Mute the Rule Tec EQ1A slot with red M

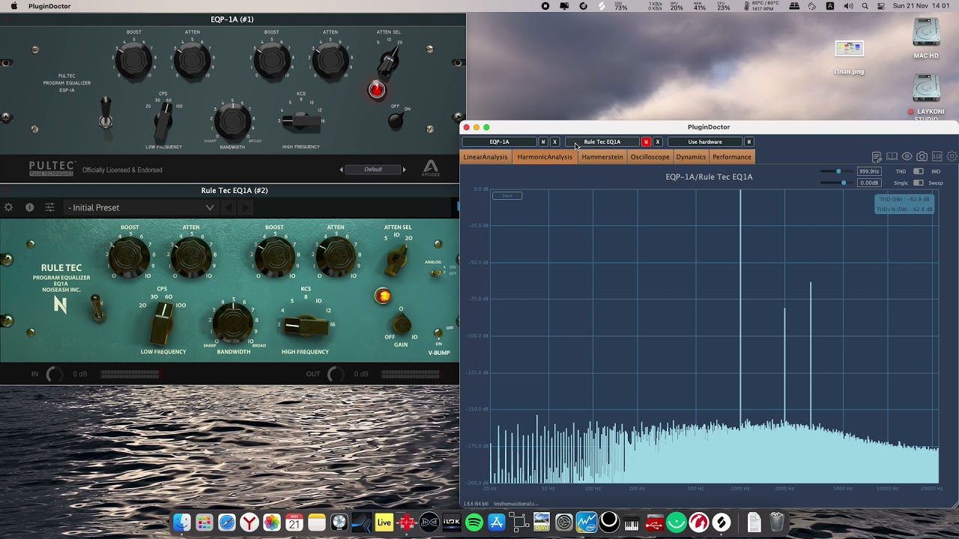pyautogui.click(x=646, y=141)
